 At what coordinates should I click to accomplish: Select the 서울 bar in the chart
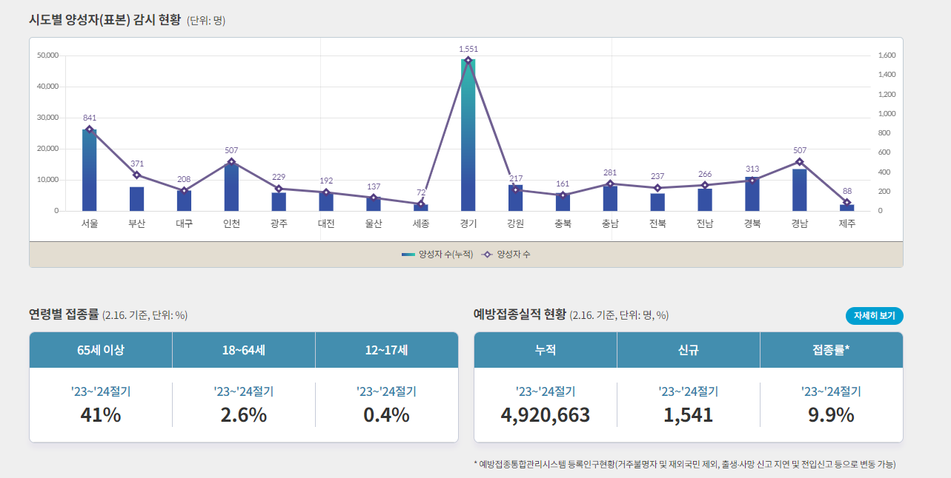point(88,170)
